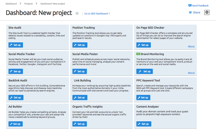Set up PPC Keyword Tool

tap(143, 98)
